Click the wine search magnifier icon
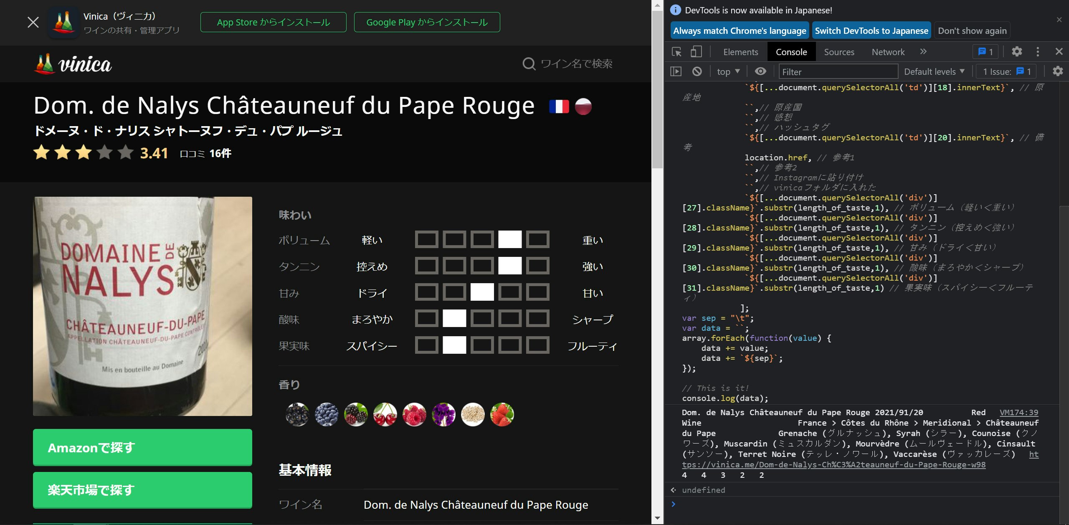The height and width of the screenshot is (525, 1069). pyautogui.click(x=529, y=64)
